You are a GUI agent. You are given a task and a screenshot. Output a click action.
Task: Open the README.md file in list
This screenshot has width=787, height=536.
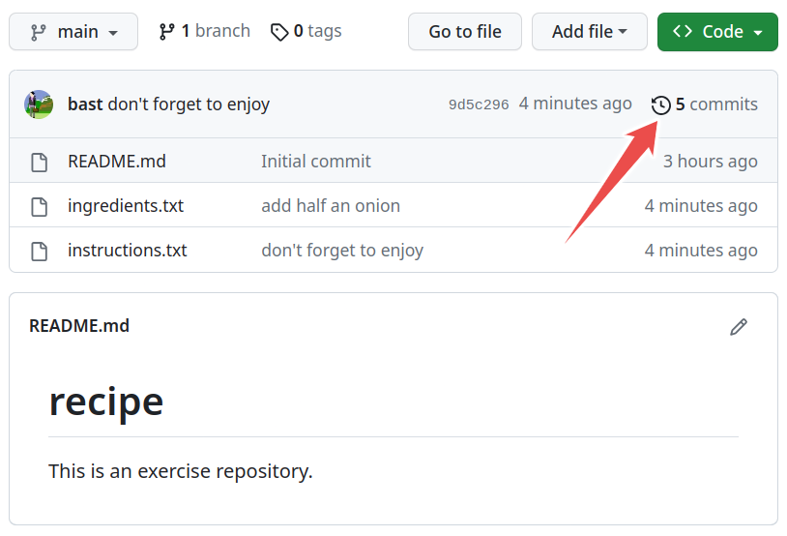[116, 162]
